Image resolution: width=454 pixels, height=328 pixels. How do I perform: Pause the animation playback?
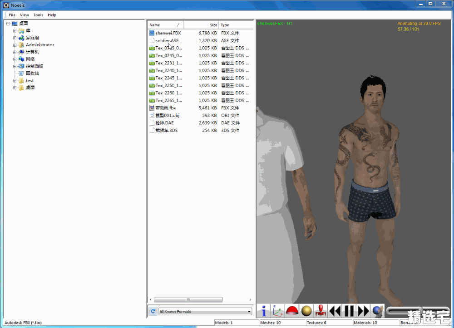coord(349,311)
